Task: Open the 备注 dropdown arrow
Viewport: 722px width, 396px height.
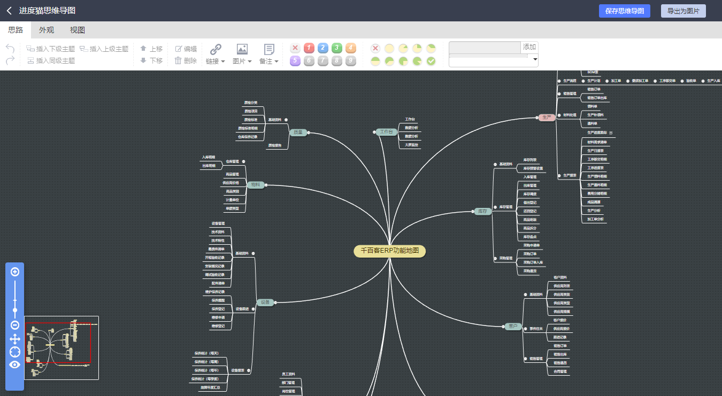Action: tap(276, 61)
